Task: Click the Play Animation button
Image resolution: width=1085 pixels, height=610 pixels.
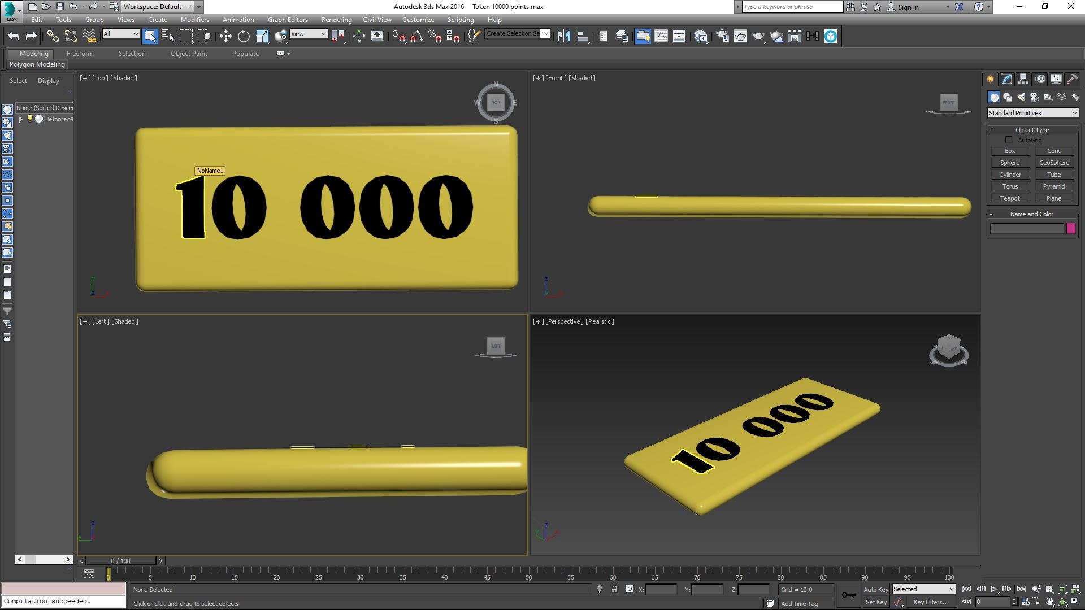Action: coord(994,589)
